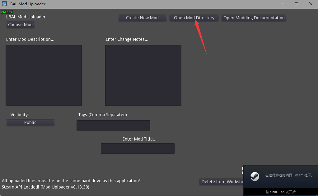The image size is (318, 196).
Task: Click the LBAL Mod Uploader title bar icon
Action: point(4,4)
